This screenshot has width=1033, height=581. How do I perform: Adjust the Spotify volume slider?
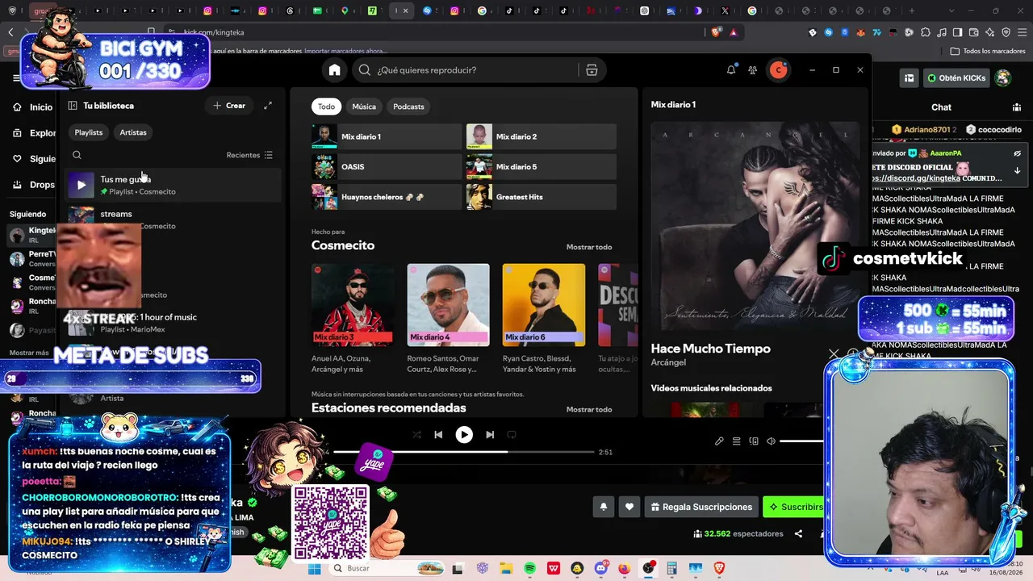(x=801, y=441)
